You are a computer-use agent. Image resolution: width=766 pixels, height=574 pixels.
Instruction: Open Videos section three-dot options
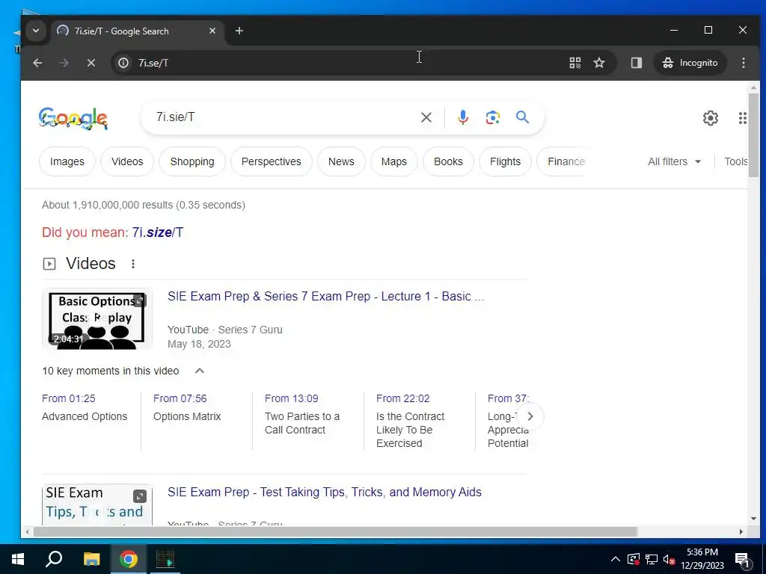[133, 264]
